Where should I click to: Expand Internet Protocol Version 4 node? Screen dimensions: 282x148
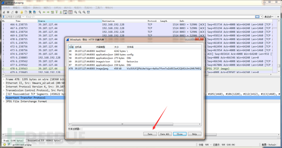[x=4, y=87]
